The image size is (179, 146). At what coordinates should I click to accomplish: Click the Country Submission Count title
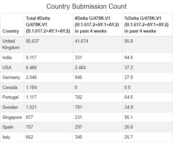point(86,6)
